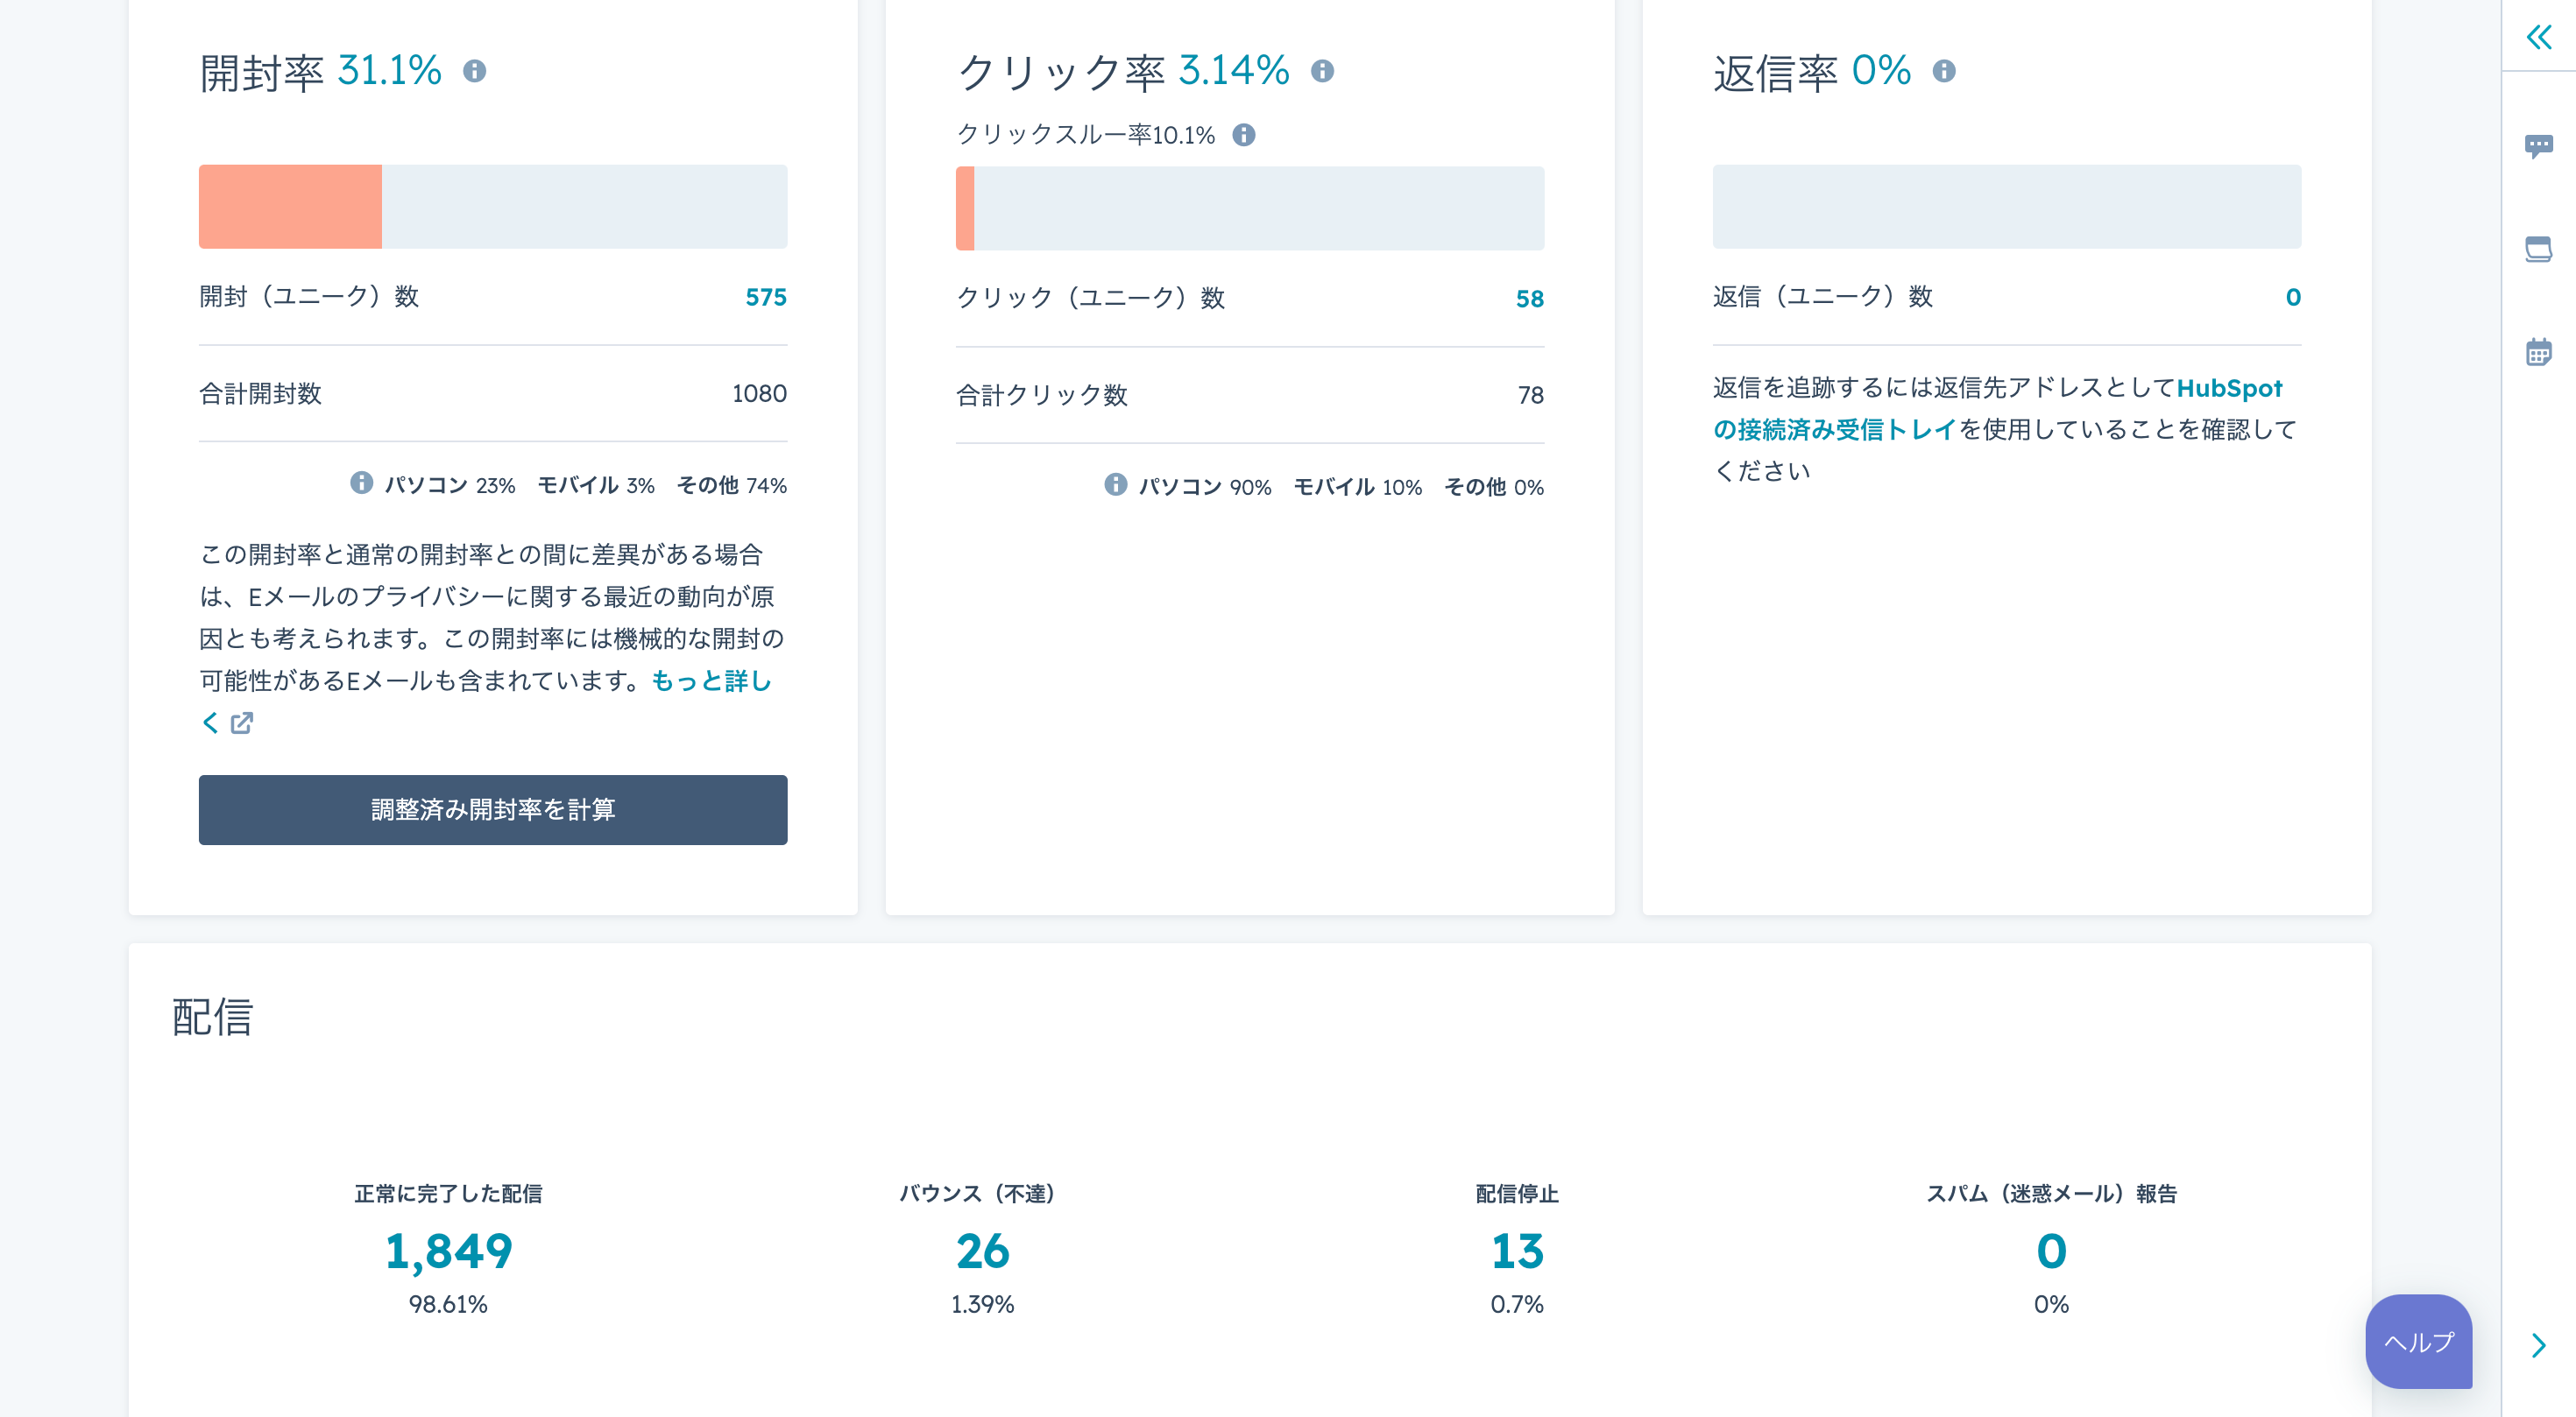This screenshot has height=1417, width=2576.
Task: Click 返信（ユニーク）数 label
Action: coord(1823,297)
